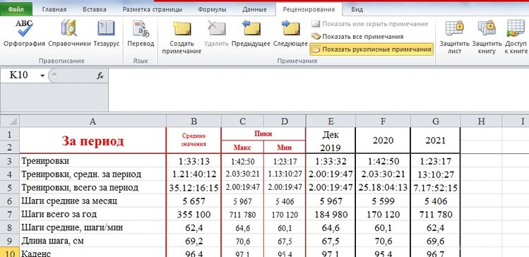Select cell with value 355 100
This screenshot has height=257, width=529.
click(x=194, y=214)
